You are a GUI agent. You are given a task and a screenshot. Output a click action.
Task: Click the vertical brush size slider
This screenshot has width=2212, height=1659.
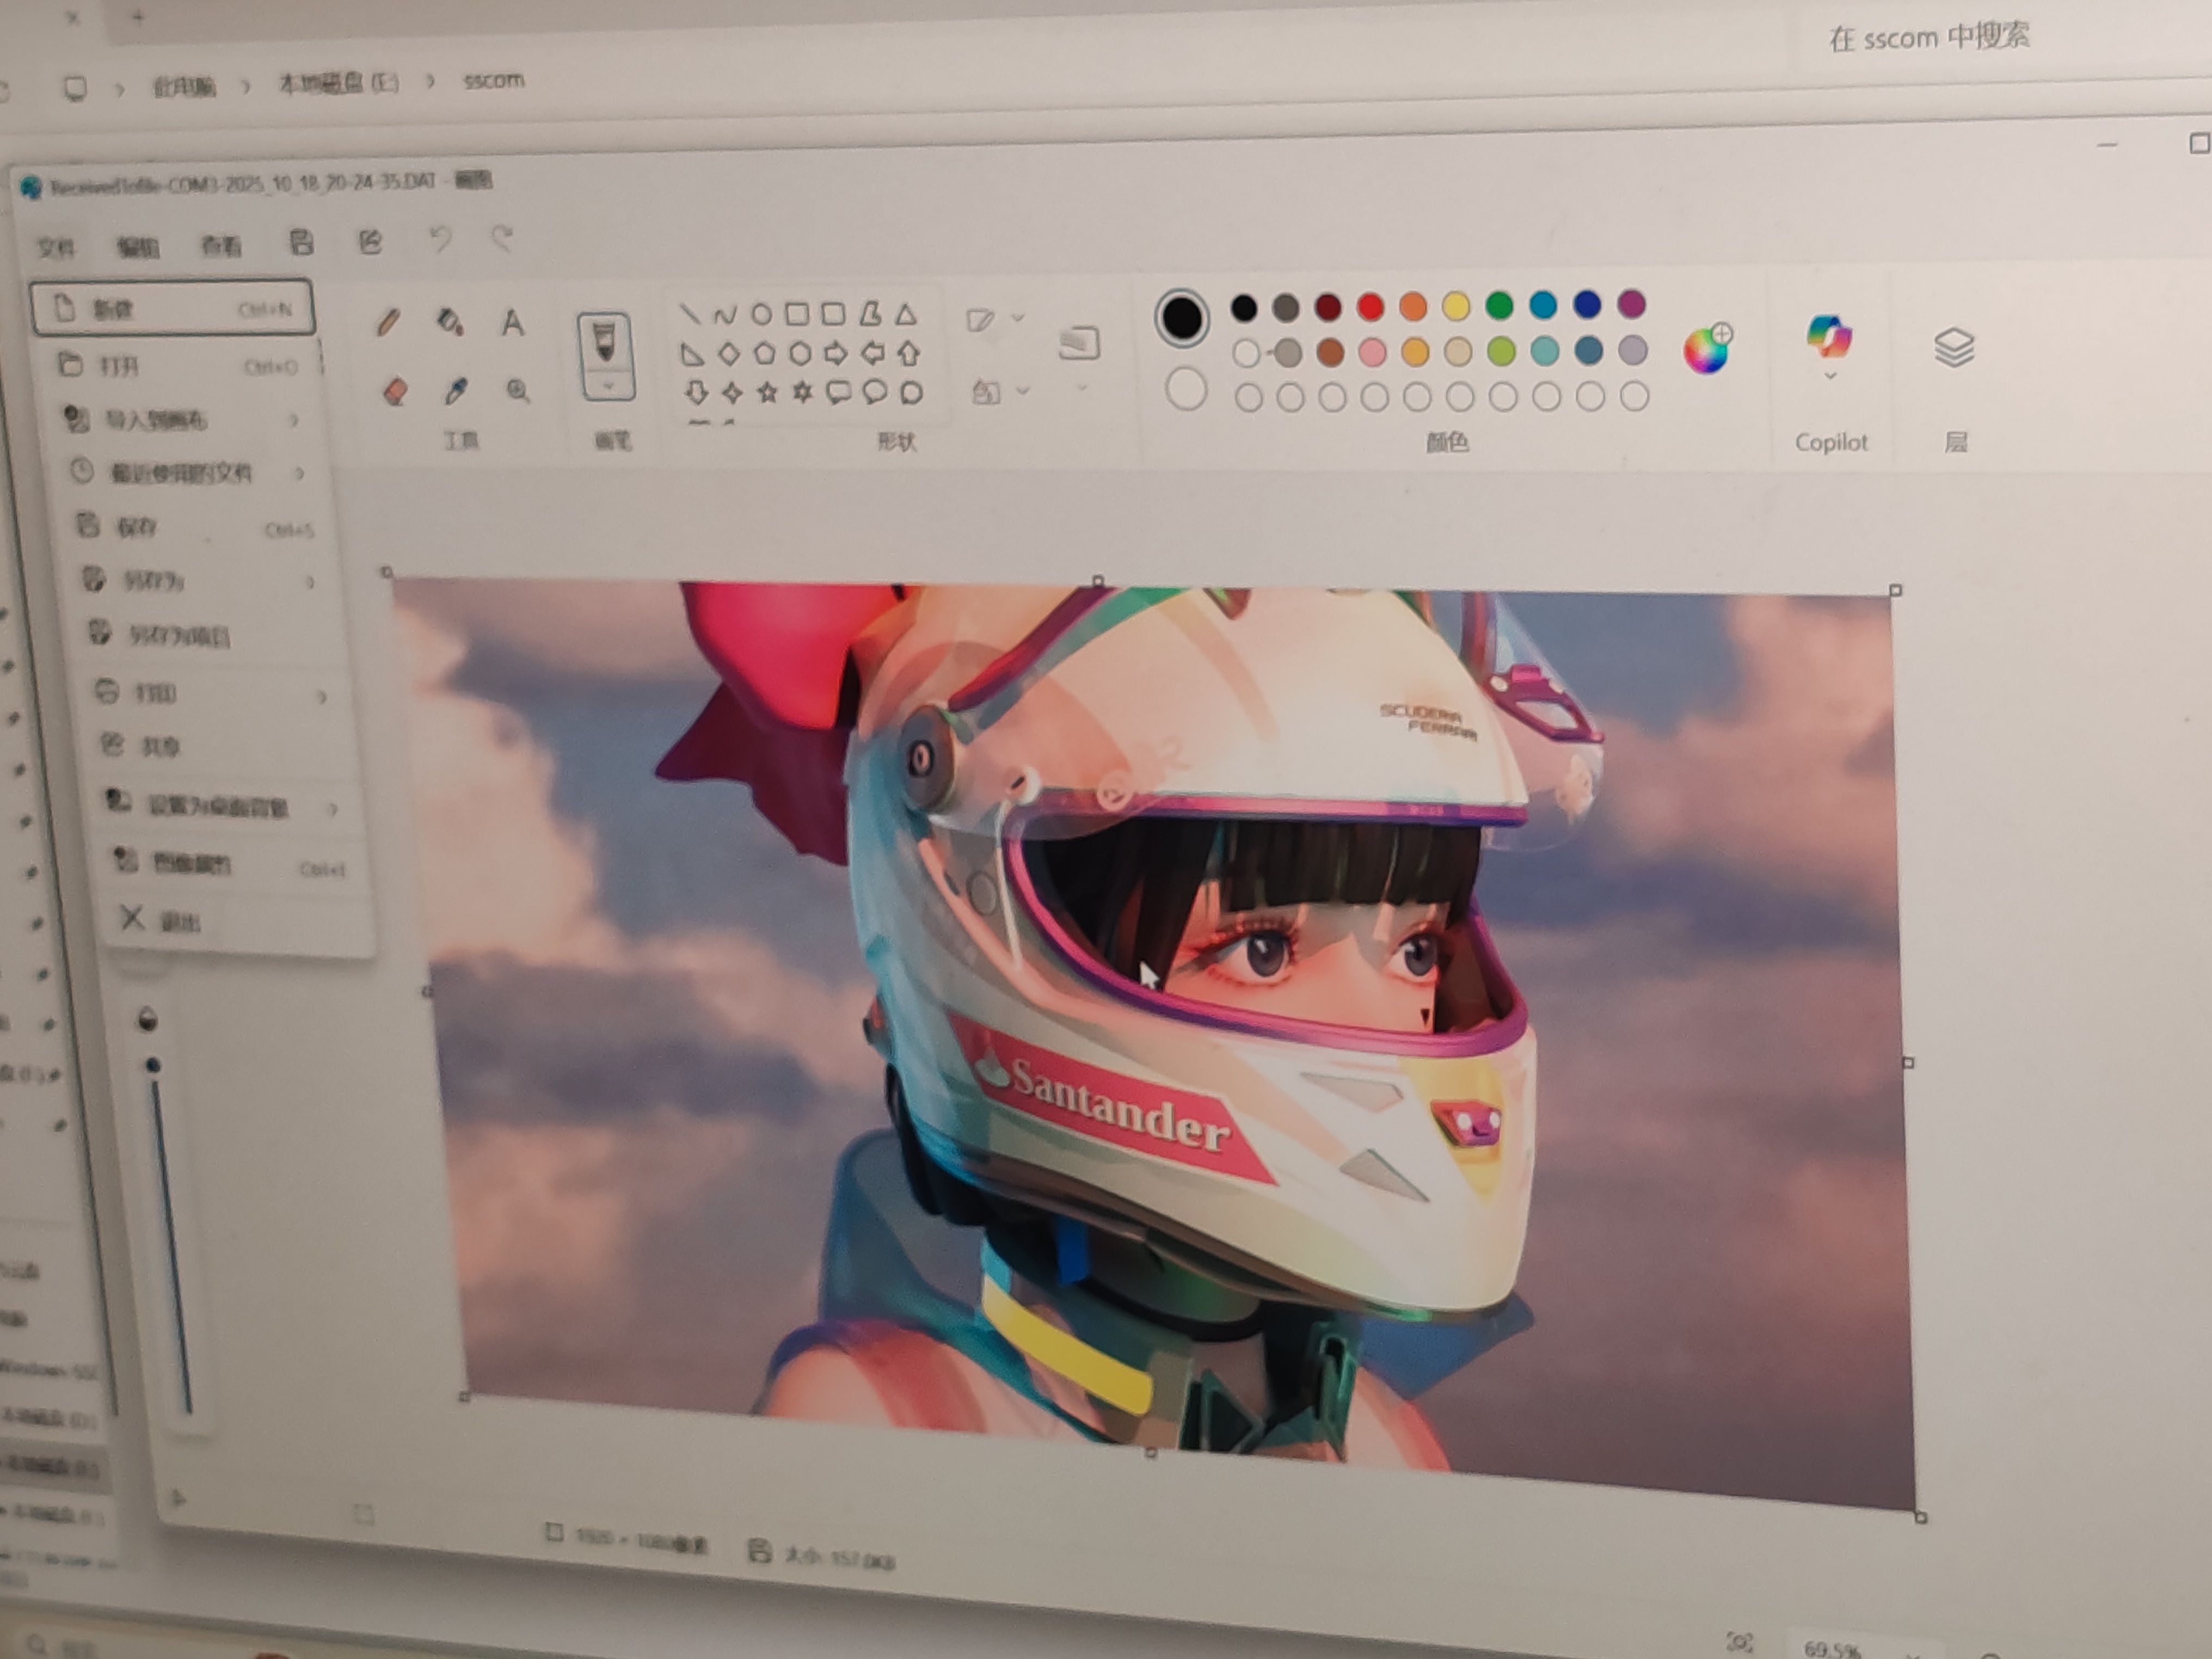171,1237
